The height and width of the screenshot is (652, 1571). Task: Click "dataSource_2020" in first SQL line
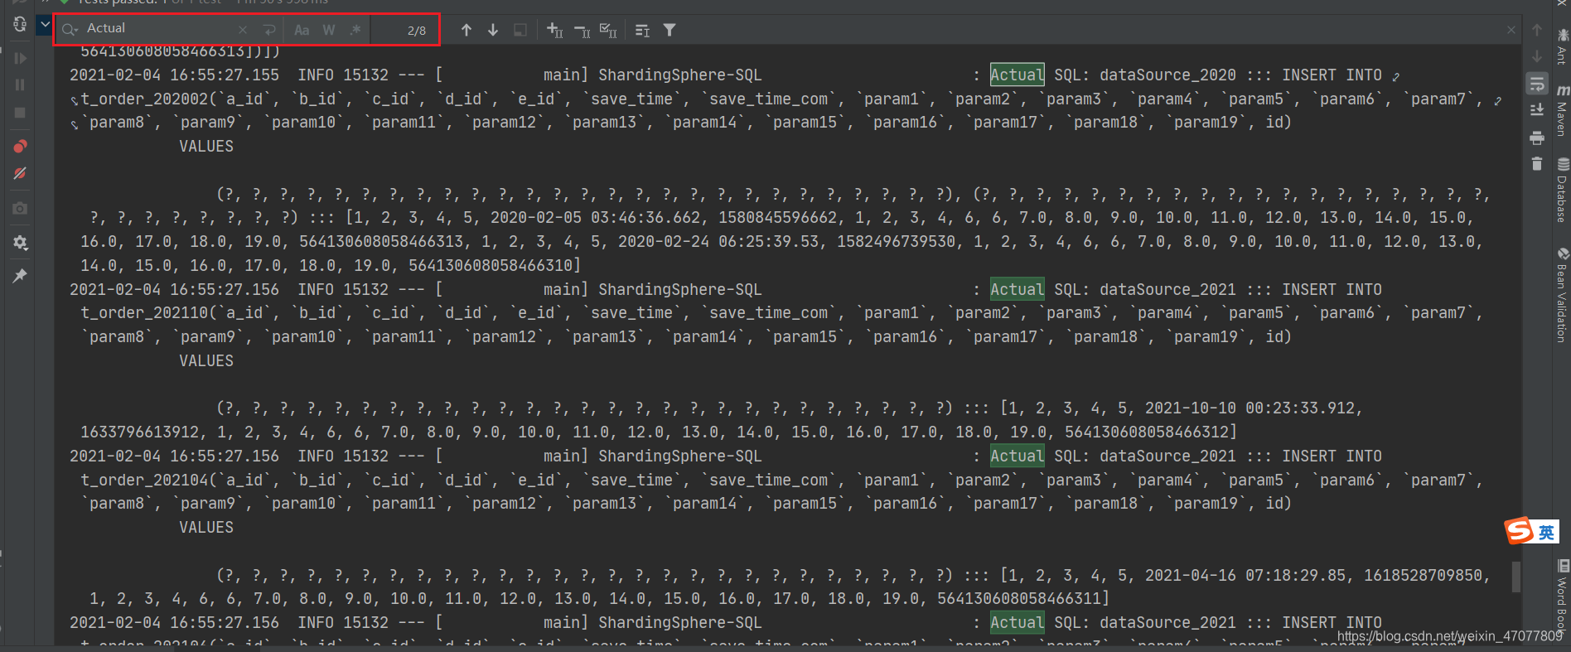pyautogui.click(x=1167, y=75)
